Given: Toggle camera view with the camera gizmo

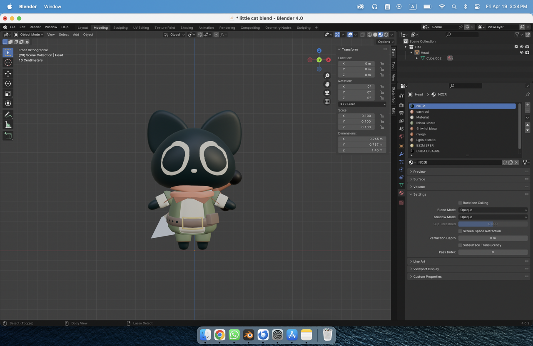Looking at the screenshot, I should click(x=327, y=93).
